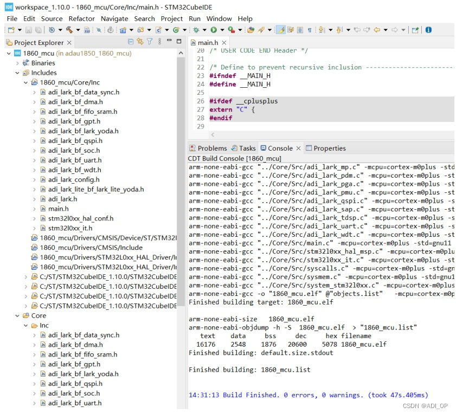This screenshot has height=414, width=456.
Task: Run the project with green play icon
Action: (x=214, y=30)
